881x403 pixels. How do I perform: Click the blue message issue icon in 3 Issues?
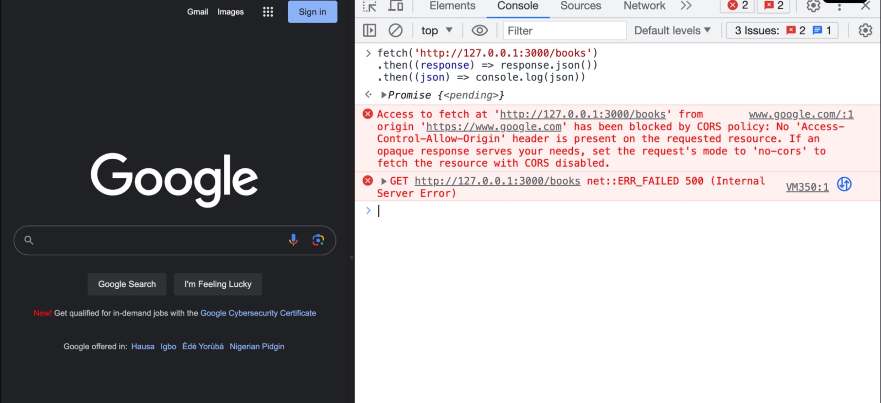coord(817,30)
